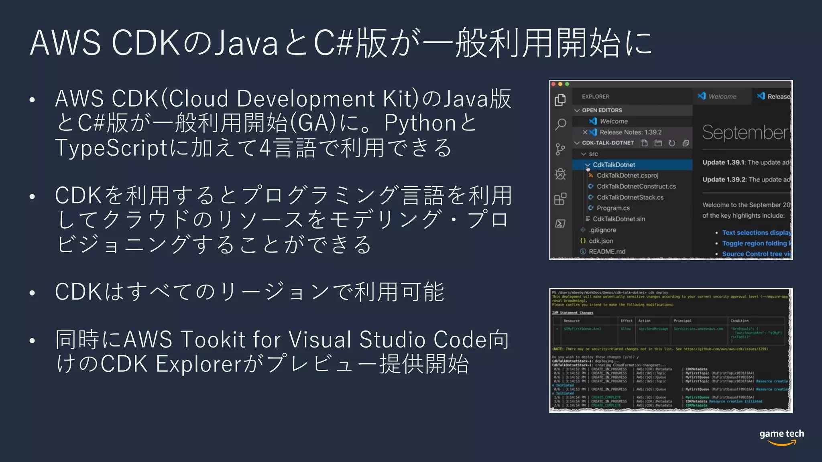822x462 pixels.
Task: Open the Extensions view icon
Action: [x=560, y=199]
